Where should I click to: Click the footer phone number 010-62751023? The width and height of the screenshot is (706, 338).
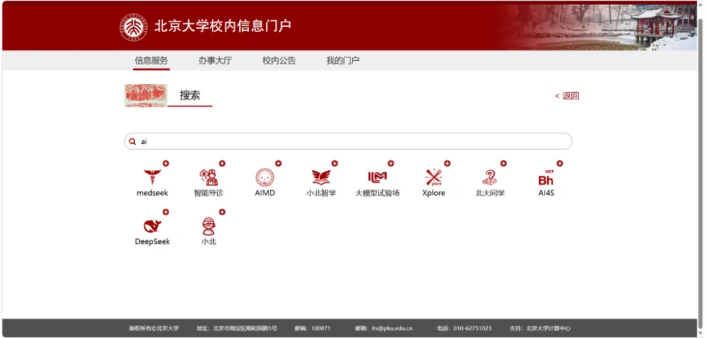(473, 329)
